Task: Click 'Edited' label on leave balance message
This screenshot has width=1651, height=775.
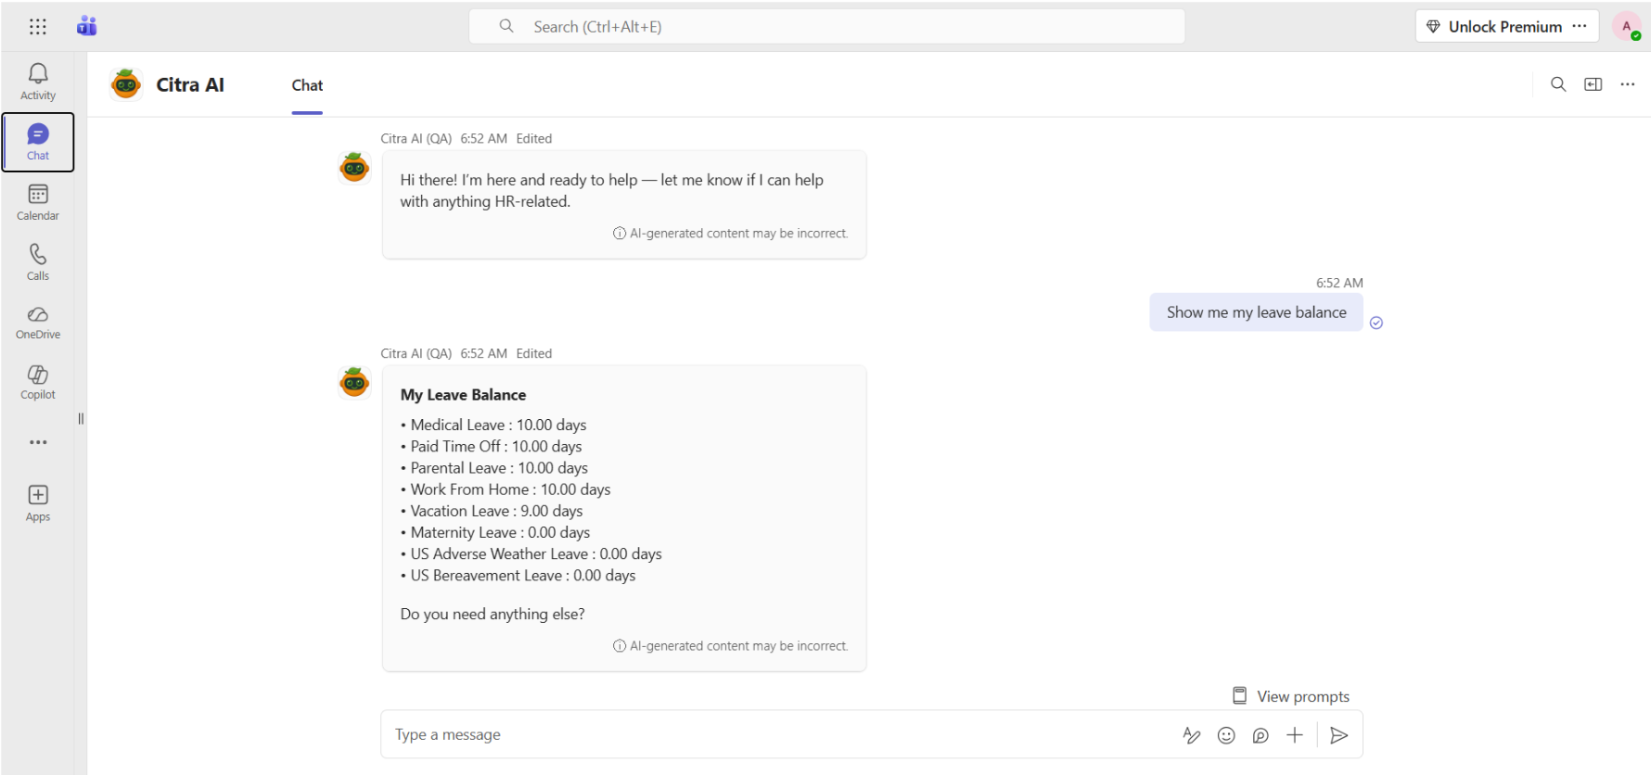Action: tap(534, 353)
